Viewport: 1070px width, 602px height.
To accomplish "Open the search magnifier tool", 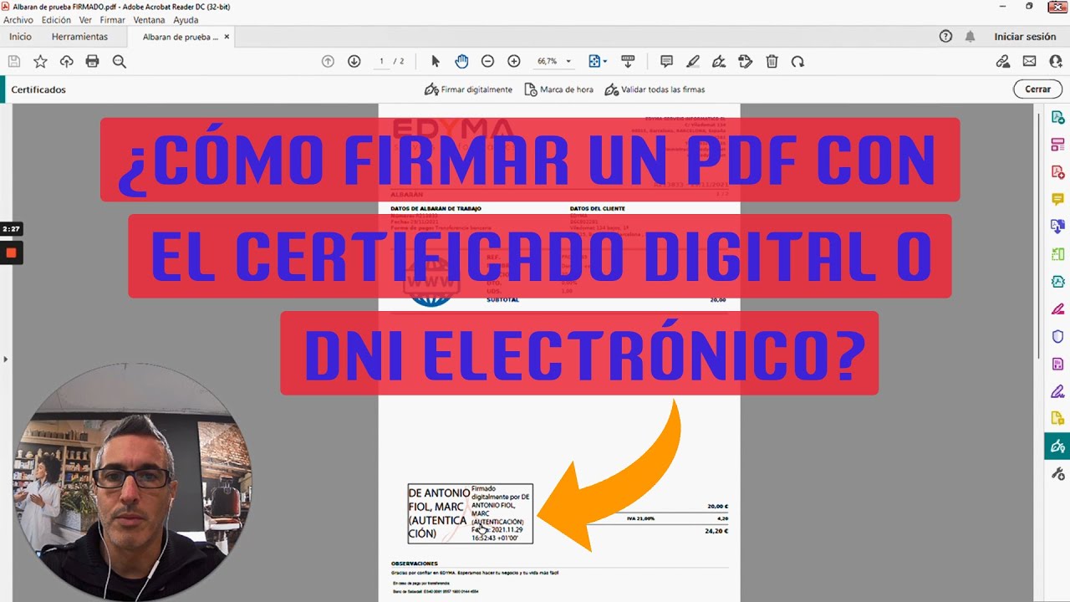I will (119, 61).
